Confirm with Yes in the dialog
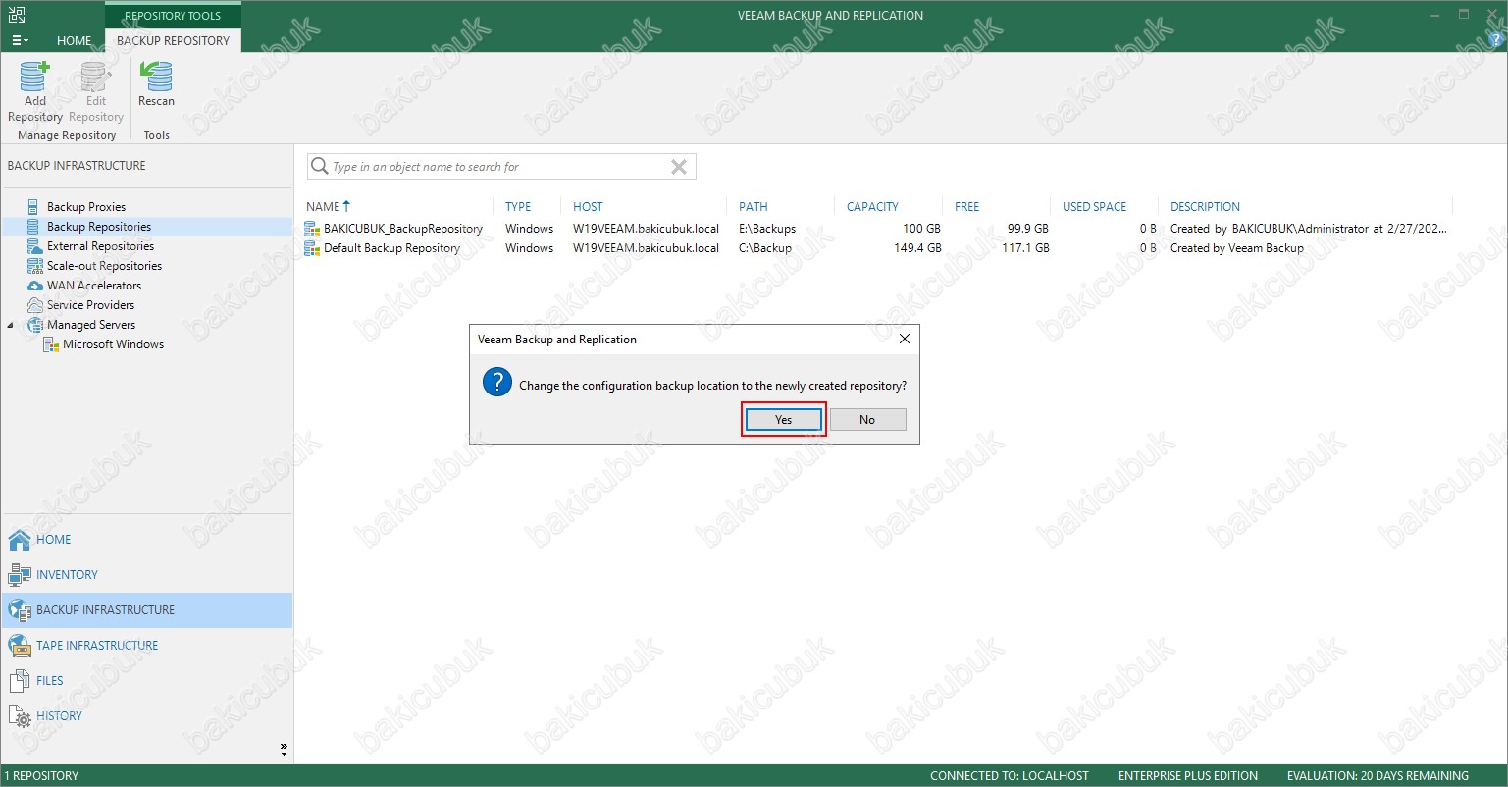The image size is (1508, 787). pyautogui.click(x=783, y=419)
